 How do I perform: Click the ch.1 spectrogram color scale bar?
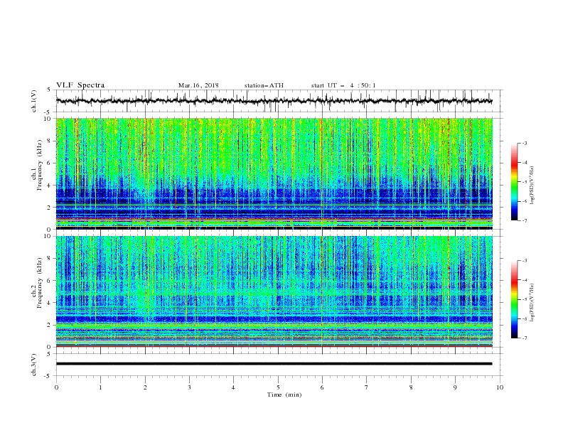click(515, 182)
